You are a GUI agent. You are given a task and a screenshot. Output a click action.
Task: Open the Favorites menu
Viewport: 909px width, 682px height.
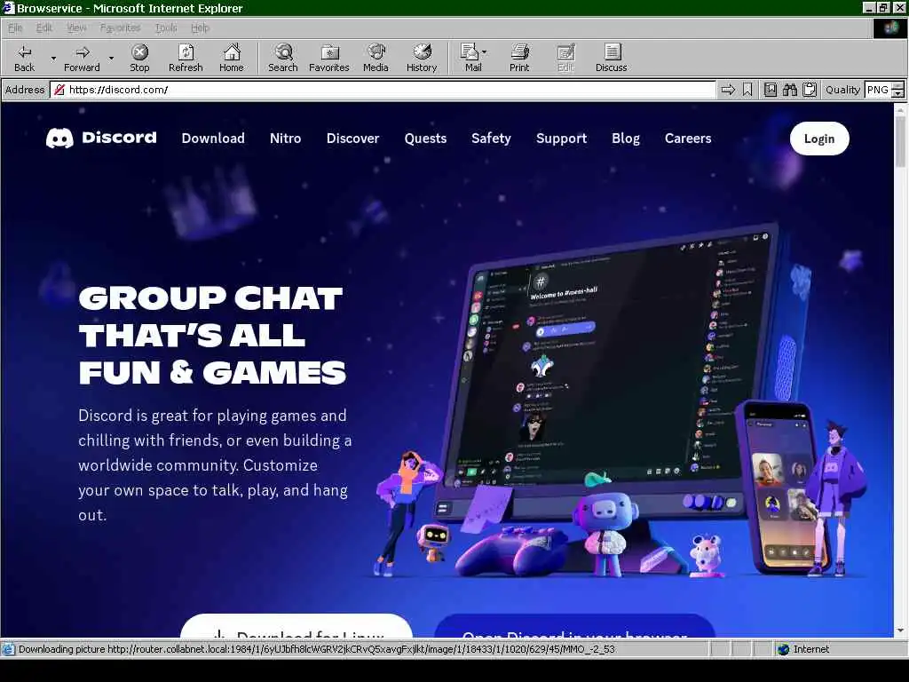click(120, 28)
